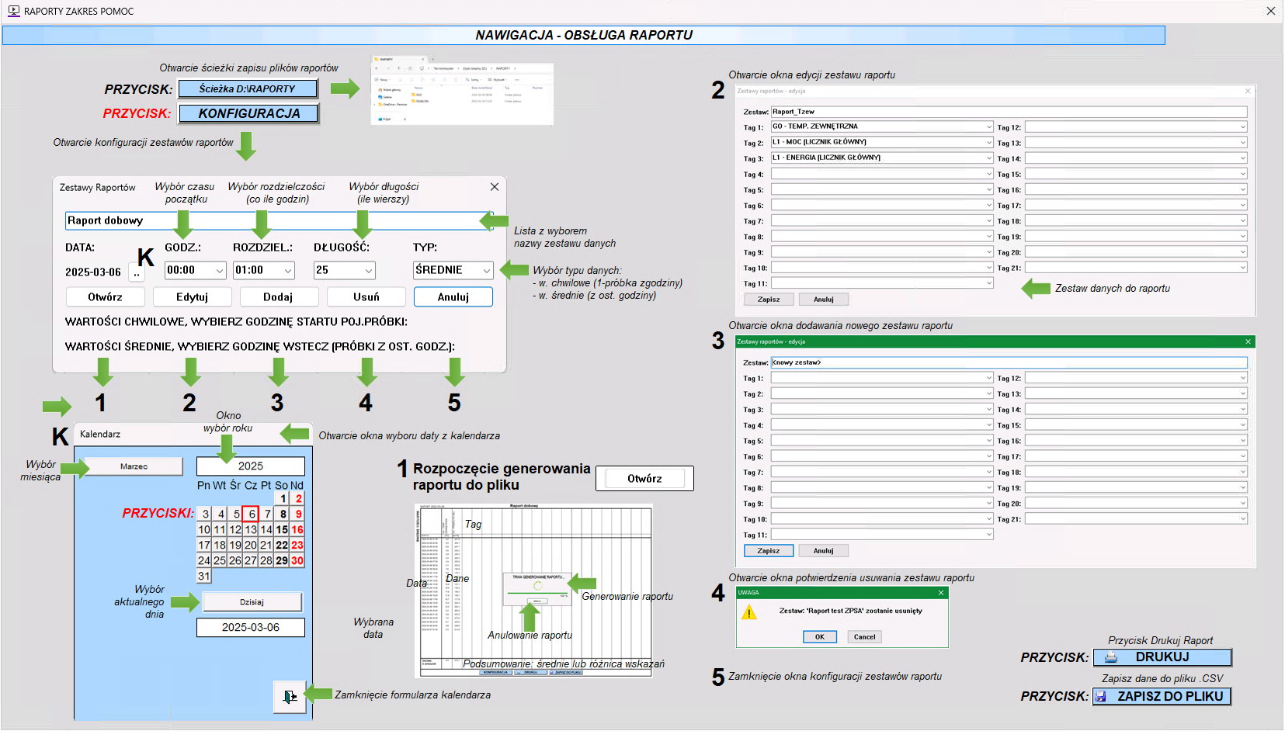Close the Zestawy Raportów dialog with X

pyautogui.click(x=495, y=187)
